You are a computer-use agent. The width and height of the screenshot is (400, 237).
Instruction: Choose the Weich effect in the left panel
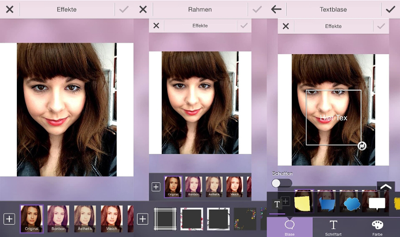(x=112, y=219)
